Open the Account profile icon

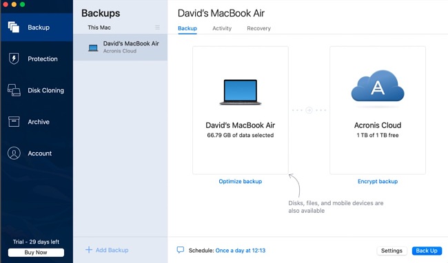click(x=14, y=153)
